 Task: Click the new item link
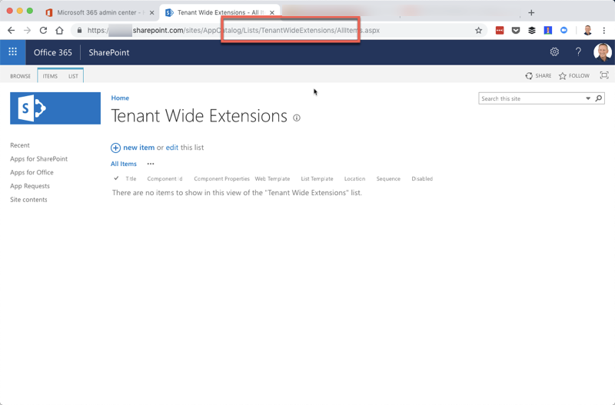(139, 148)
